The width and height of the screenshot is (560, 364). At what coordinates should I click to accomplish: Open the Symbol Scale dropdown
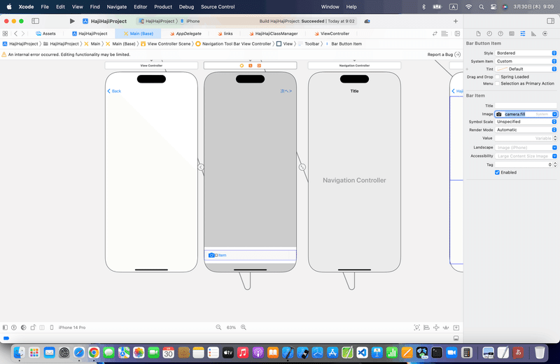tap(526, 122)
